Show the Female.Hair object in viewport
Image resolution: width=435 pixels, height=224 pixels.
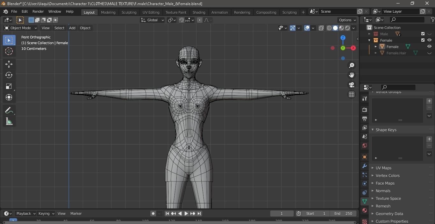[x=429, y=53]
